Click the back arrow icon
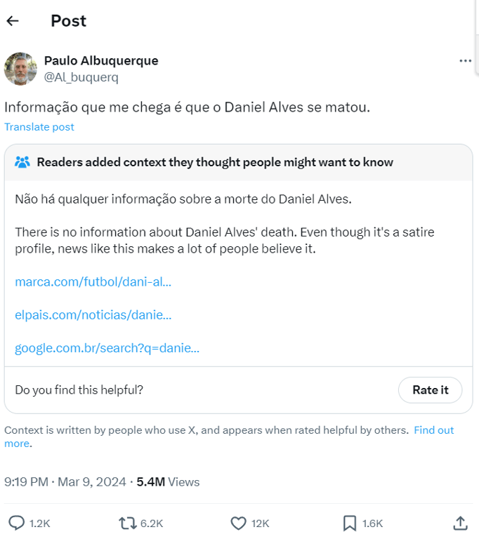This screenshot has height=539, width=479. pyautogui.click(x=13, y=21)
